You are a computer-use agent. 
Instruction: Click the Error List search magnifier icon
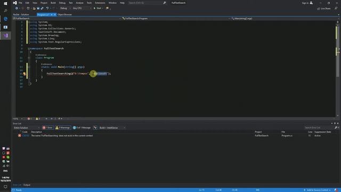pos(336,127)
